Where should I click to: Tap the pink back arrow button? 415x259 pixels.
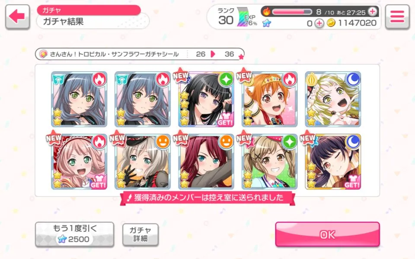pos(17,17)
